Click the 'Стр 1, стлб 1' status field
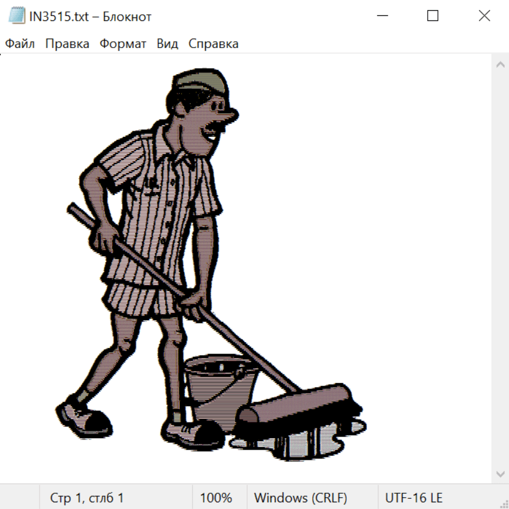This screenshot has height=509, width=509. point(87,498)
